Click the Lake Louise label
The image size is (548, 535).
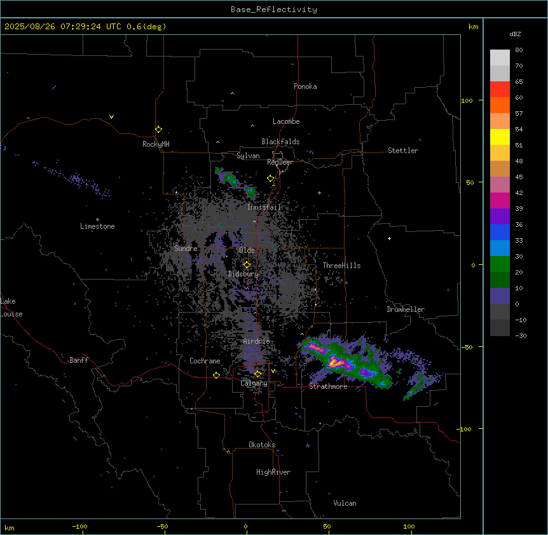[11, 308]
